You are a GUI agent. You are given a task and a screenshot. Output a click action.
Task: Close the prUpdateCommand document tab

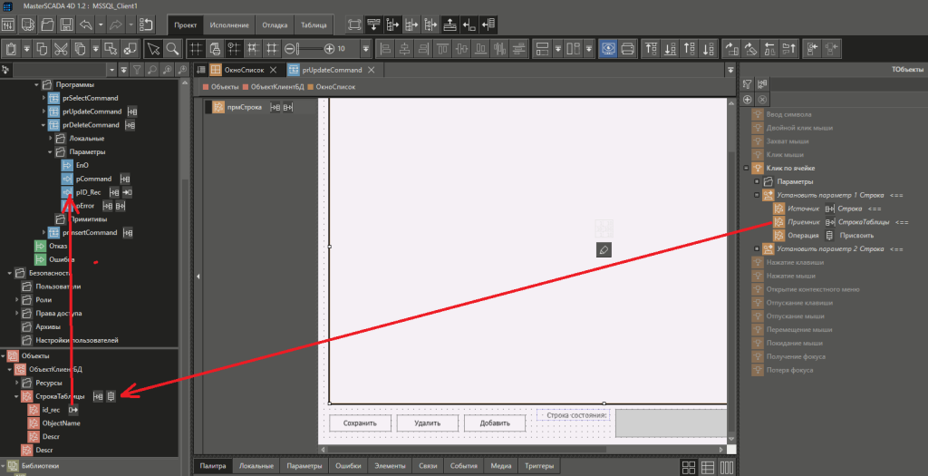pos(372,70)
